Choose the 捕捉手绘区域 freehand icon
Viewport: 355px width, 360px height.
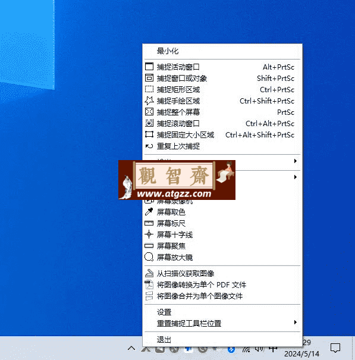point(149,101)
